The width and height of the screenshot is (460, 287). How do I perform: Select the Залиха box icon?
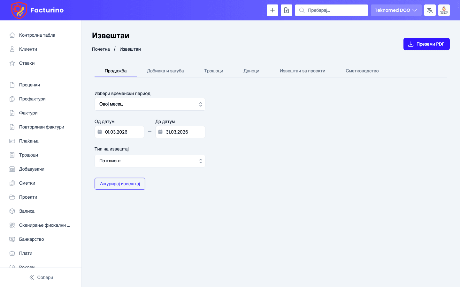[x=12, y=211]
